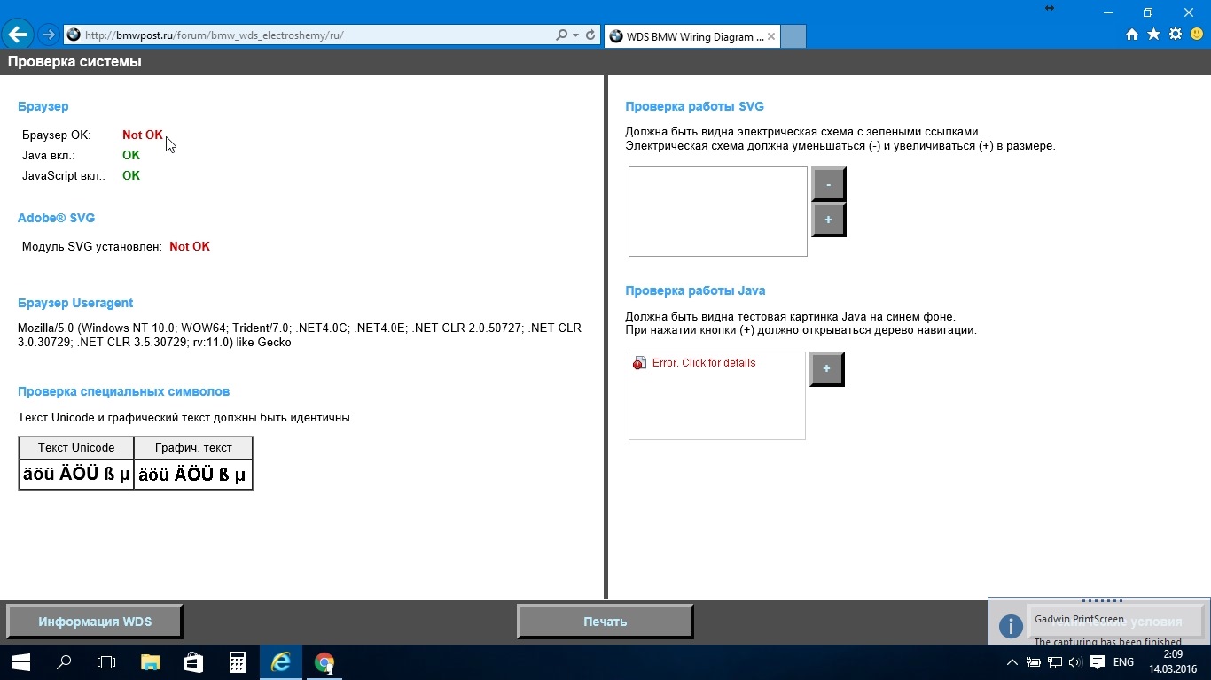The width and height of the screenshot is (1211, 680).
Task: Expand hidden system tray icons chevron
Action: 1012,662
